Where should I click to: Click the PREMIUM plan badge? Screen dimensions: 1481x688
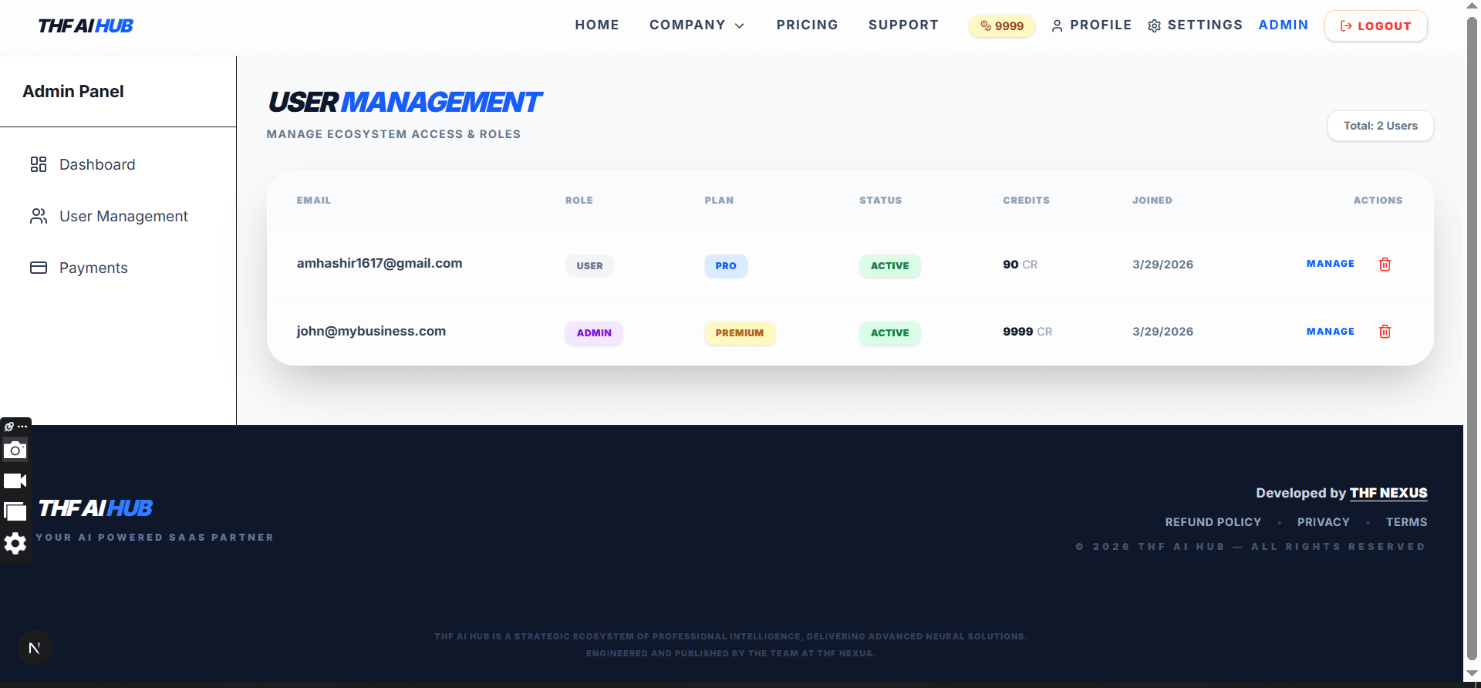pyautogui.click(x=739, y=332)
